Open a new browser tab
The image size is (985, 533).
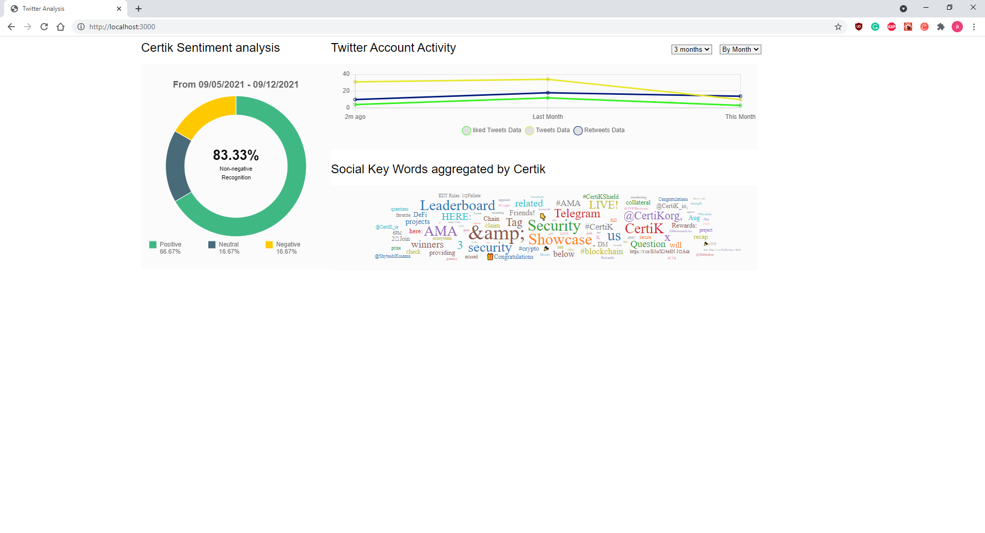coord(139,9)
